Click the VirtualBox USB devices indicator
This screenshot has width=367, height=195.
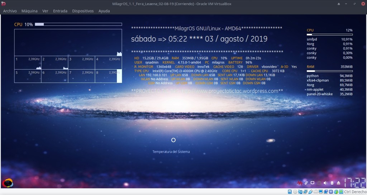(310, 192)
